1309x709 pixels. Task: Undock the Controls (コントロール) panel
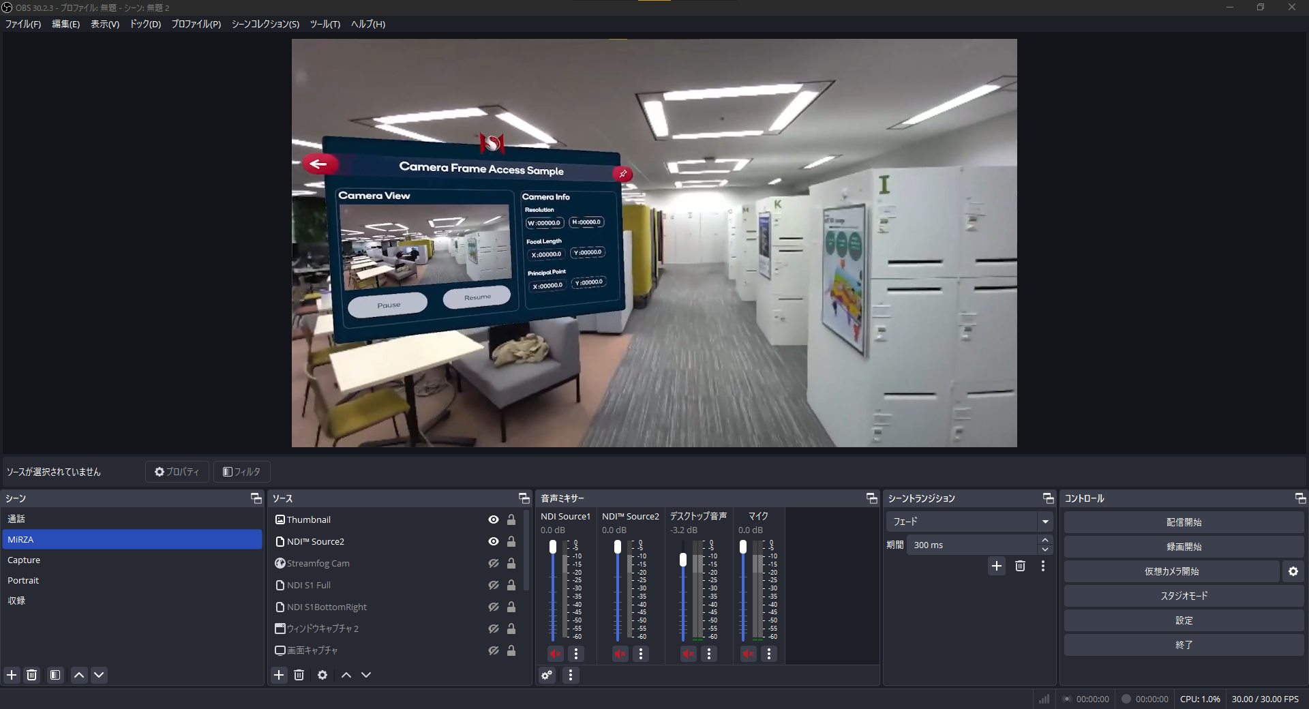(x=1300, y=498)
